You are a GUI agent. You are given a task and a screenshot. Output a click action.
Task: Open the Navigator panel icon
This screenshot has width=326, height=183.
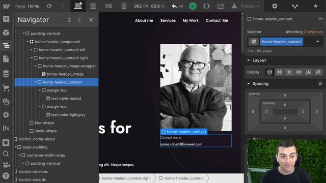click(x=6, y=45)
